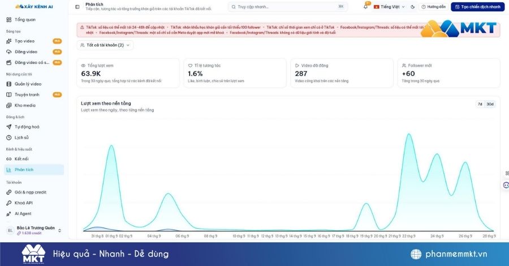The image size is (509, 266).
Task: Click the 01 thg 9 chart axis label
Action: 111,236
